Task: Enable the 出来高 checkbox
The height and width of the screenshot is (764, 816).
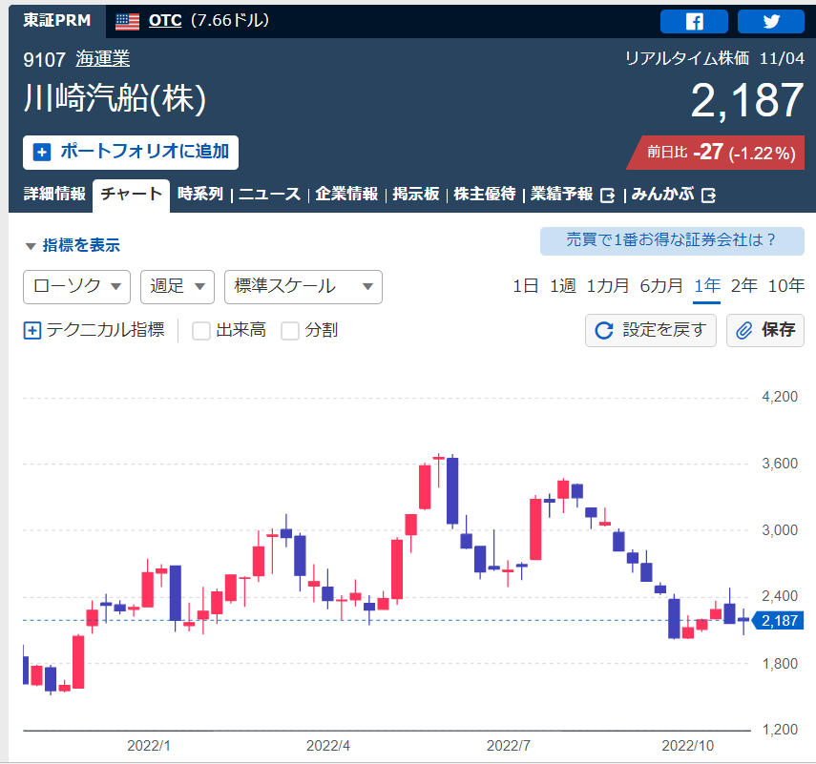Action: pyautogui.click(x=201, y=331)
